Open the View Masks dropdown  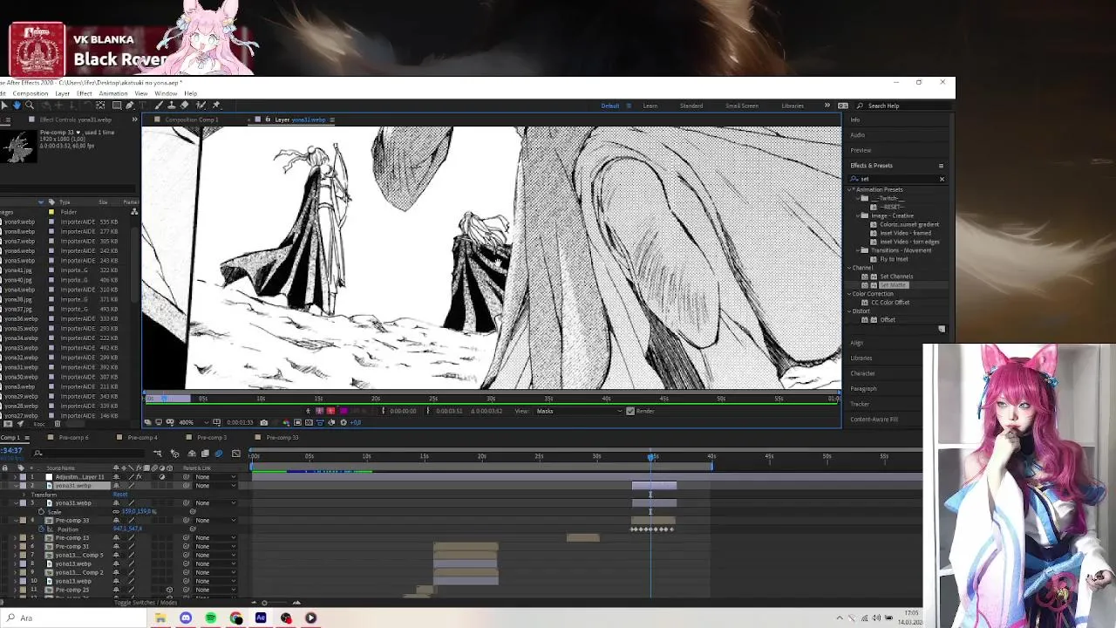click(x=579, y=411)
